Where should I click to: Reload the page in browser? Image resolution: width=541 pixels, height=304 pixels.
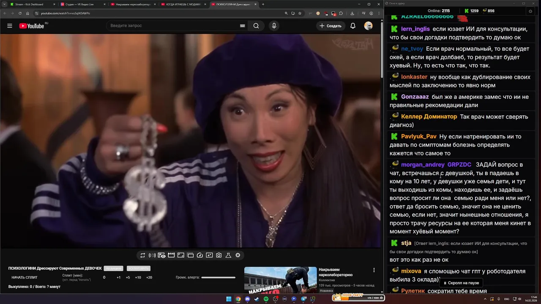coord(20,13)
